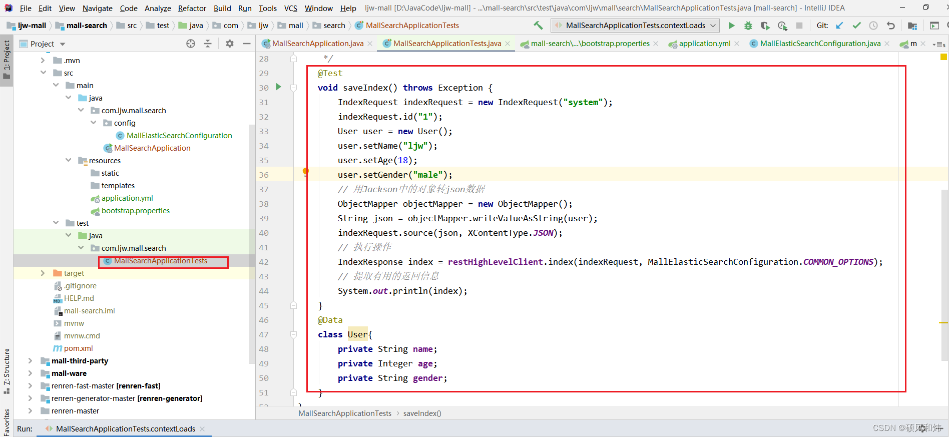Click Git Show History clock icon
Viewport: 949px width, 437px height.
[x=873, y=26]
